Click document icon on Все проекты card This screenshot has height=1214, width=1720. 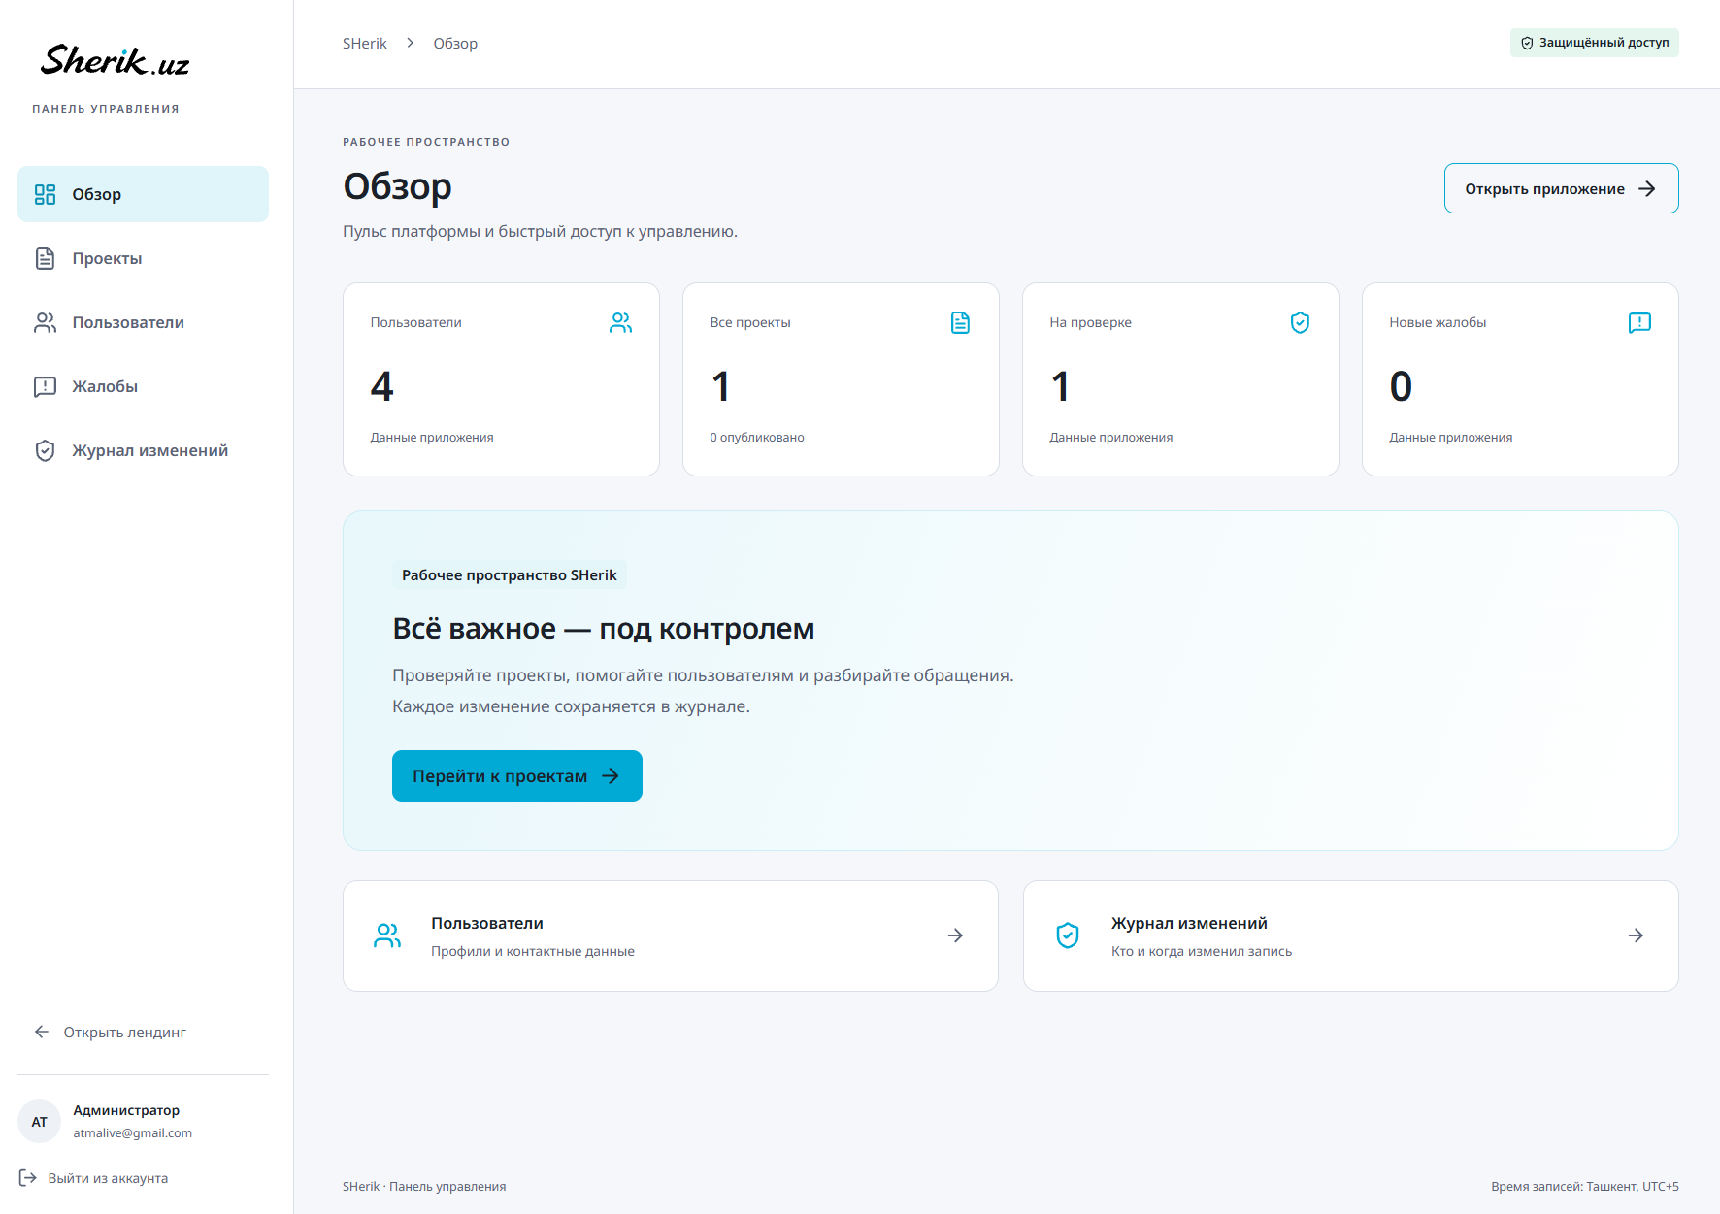click(x=960, y=322)
